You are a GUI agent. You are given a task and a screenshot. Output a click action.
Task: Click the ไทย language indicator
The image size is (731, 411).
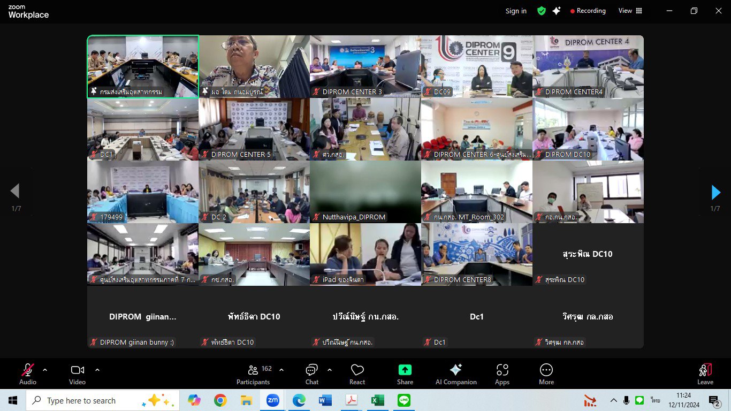[x=655, y=400]
